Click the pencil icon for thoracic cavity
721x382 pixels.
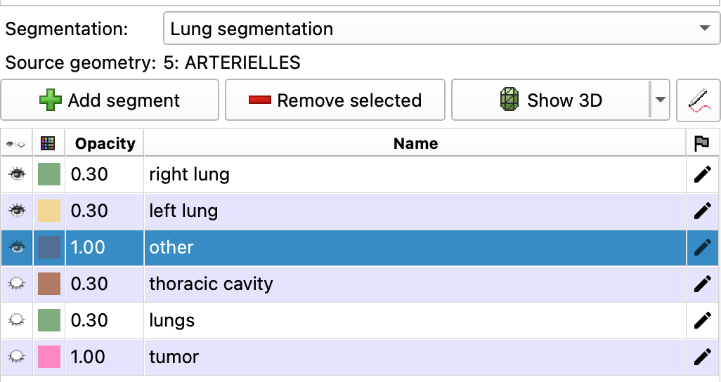pyautogui.click(x=702, y=284)
